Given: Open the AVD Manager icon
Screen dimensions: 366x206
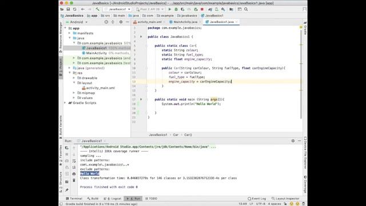Looking at the screenshot, I should 217,9.
